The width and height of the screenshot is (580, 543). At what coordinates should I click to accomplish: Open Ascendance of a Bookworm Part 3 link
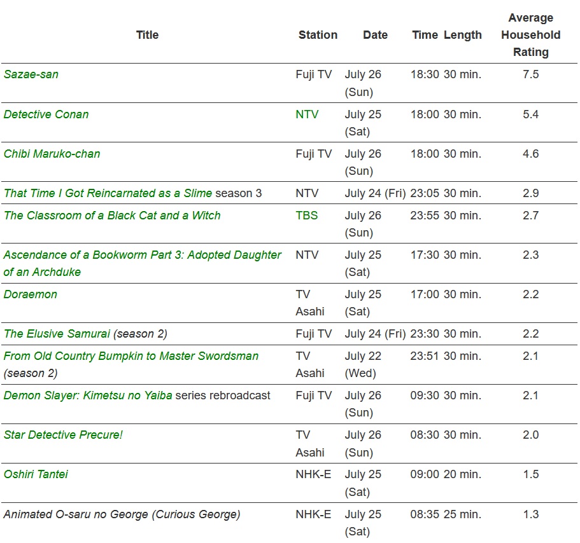[x=143, y=263]
